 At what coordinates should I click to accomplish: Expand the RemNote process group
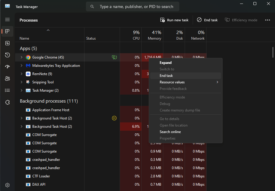coord(21,74)
